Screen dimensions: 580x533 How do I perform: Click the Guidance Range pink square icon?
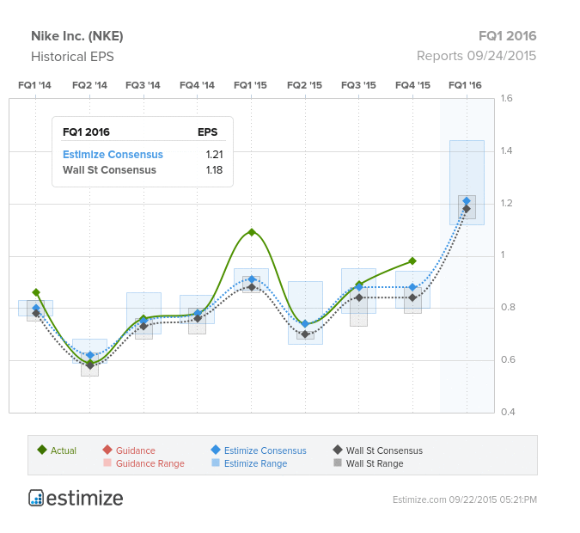point(107,463)
